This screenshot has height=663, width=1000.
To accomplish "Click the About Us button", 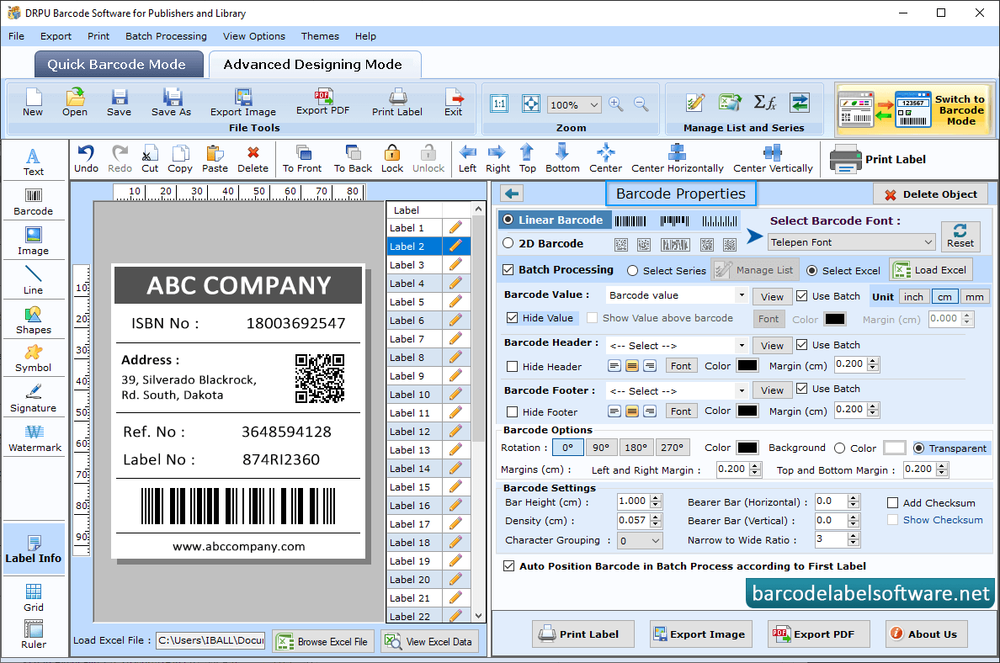I will (x=926, y=634).
